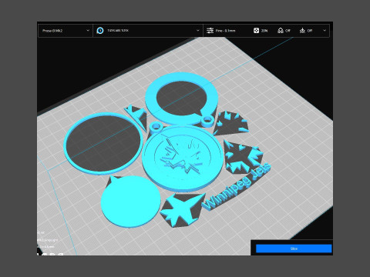Click the extruder 1 circle icon
The height and width of the screenshot is (277, 370).
click(100, 31)
